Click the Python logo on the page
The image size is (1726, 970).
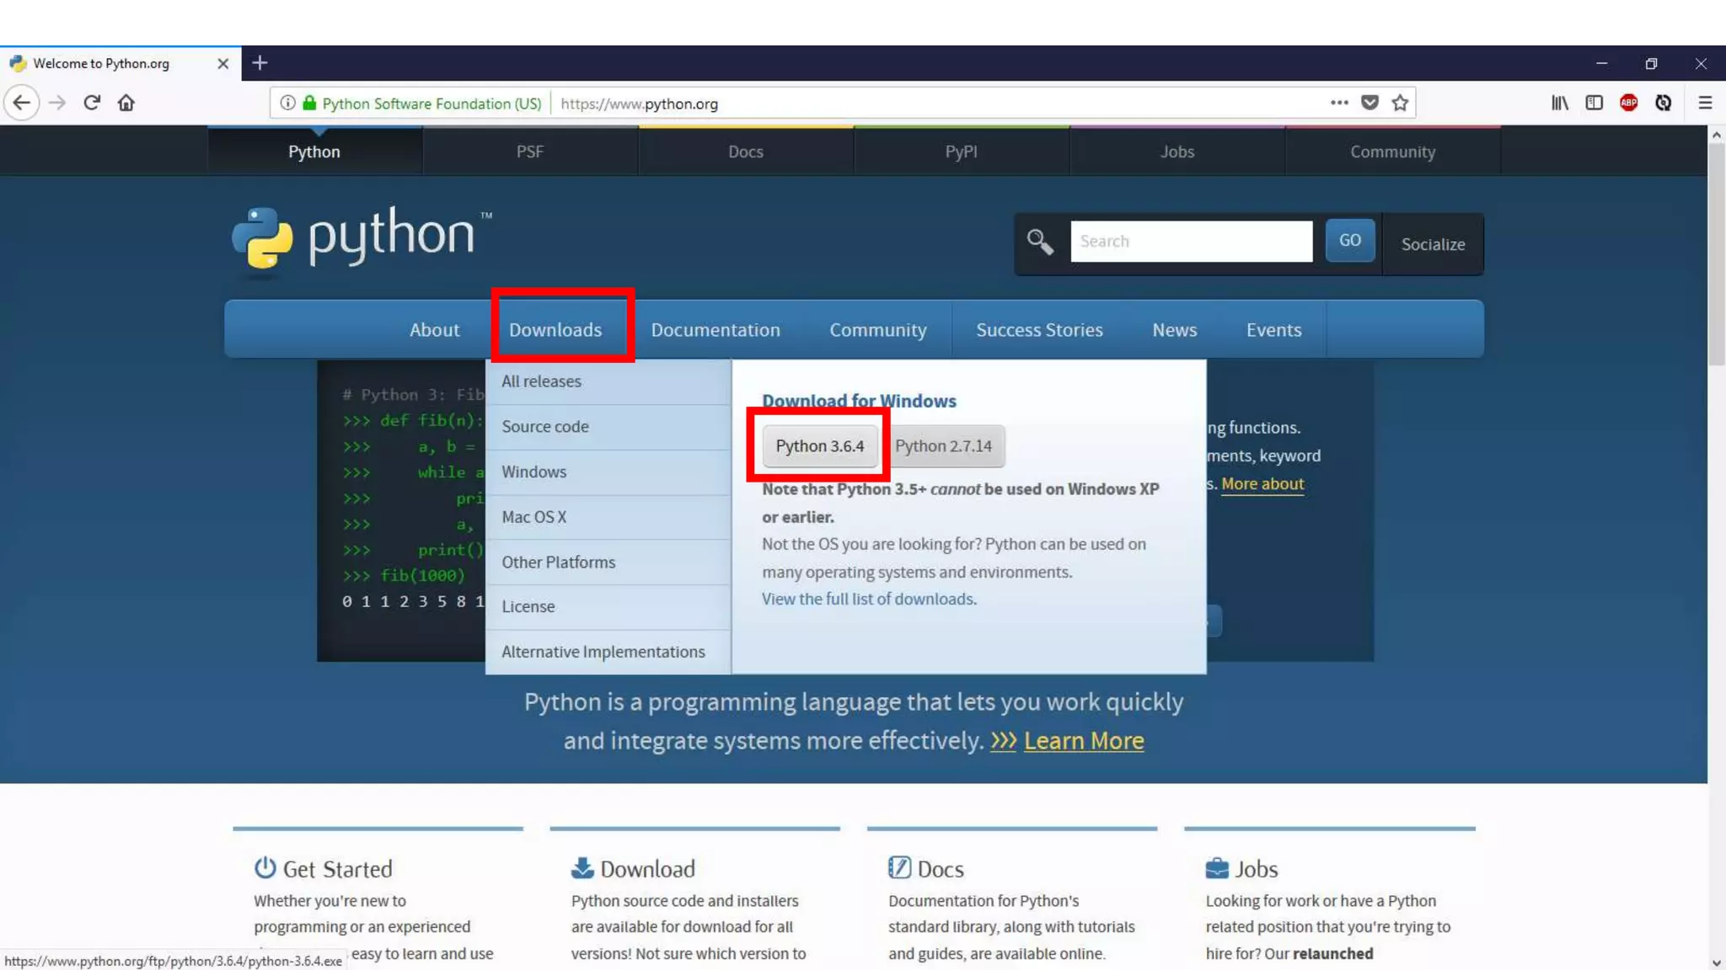tap(362, 240)
